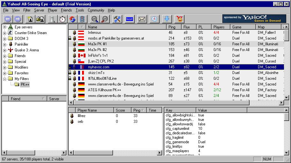This screenshot has width=291, height=163.
Task: Select the Painkiller tree item
Action: pyautogui.click(x=21, y=44)
